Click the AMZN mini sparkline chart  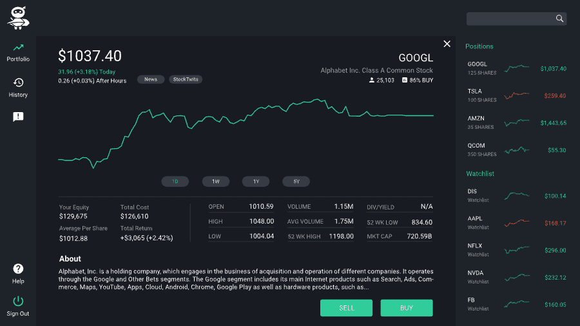tap(517, 122)
